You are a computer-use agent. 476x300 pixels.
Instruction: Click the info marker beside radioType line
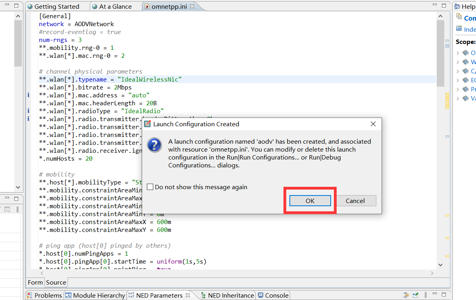tap(29, 111)
